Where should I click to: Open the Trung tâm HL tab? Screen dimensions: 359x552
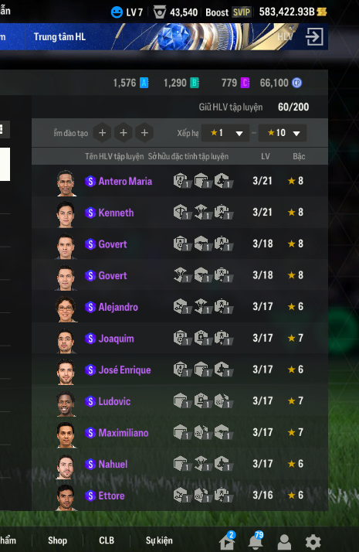pos(59,36)
